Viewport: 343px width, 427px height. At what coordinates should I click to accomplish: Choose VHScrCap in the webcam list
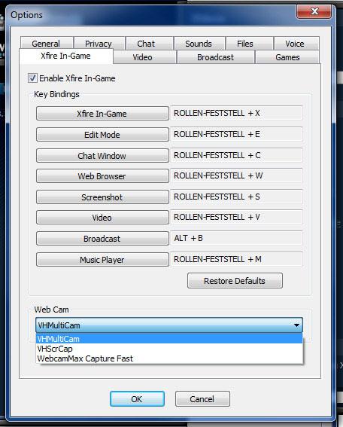pos(169,349)
